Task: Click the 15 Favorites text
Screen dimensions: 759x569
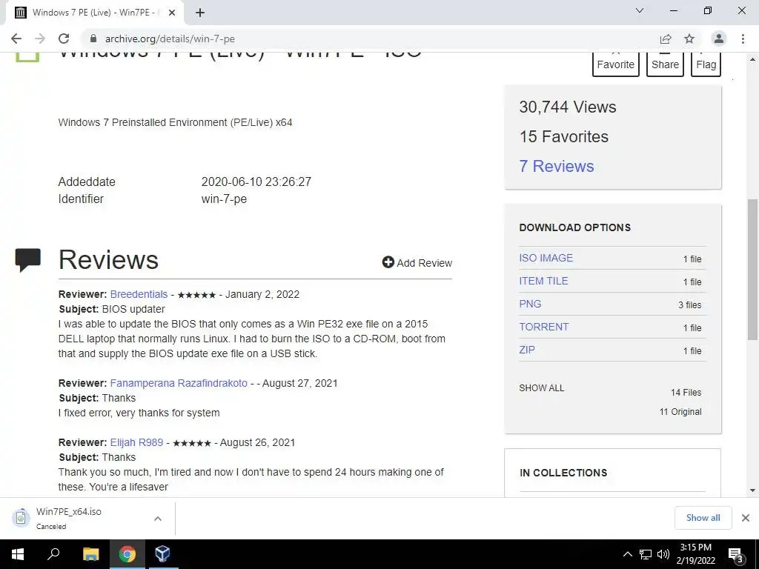Action: 563,136
